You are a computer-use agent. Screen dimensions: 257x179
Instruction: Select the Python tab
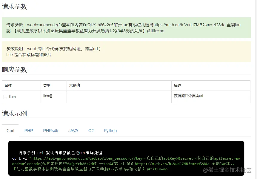click(110, 131)
